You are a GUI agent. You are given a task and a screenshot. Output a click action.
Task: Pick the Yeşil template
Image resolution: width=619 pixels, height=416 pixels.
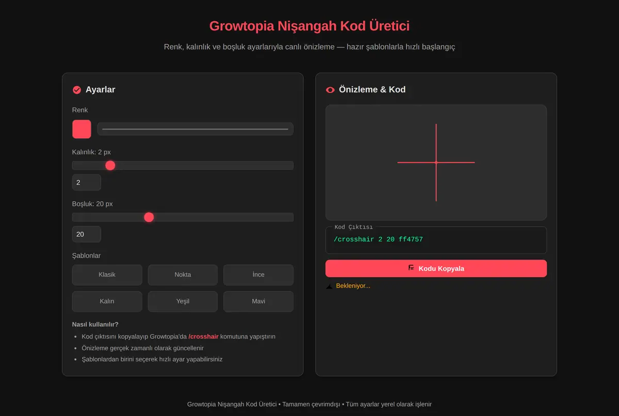pyautogui.click(x=183, y=301)
